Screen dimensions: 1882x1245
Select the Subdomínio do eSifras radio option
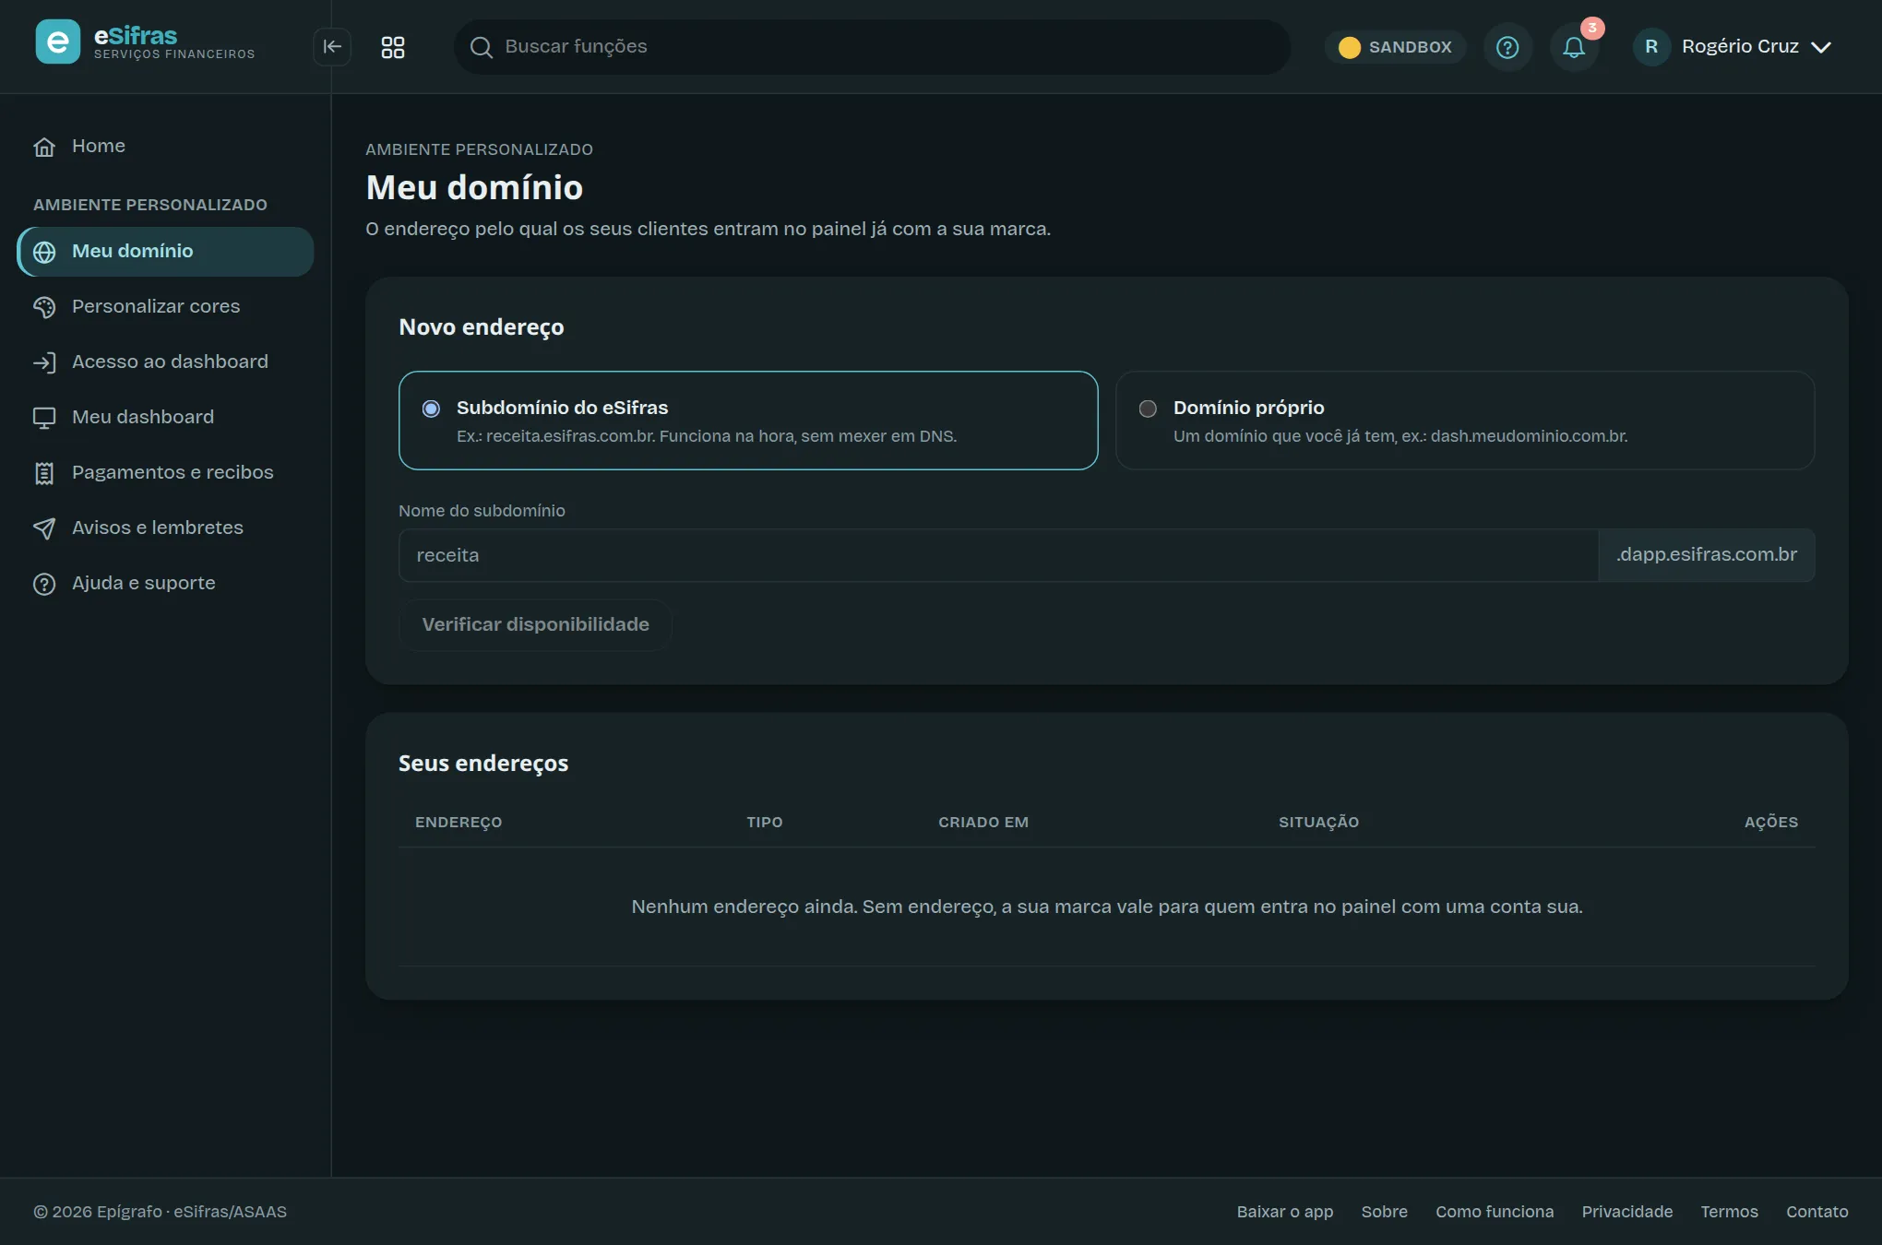pyautogui.click(x=431, y=409)
